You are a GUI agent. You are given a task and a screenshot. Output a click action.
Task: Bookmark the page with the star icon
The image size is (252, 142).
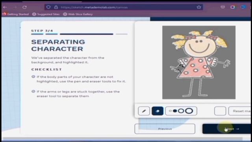point(199,7)
